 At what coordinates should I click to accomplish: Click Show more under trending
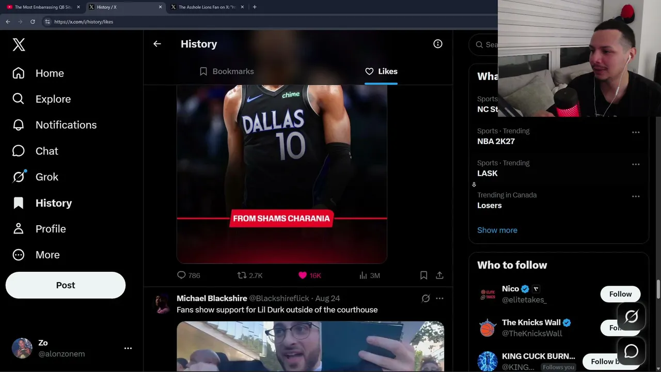[x=497, y=230]
